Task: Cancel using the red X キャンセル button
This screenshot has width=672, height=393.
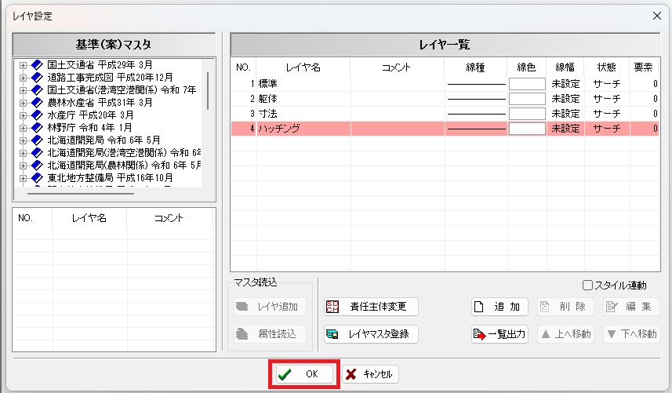Action: click(x=370, y=374)
